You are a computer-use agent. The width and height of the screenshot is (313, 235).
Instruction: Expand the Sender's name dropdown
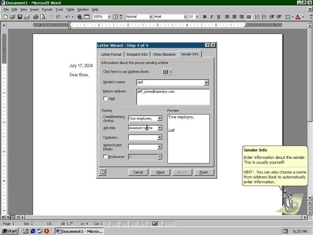[x=206, y=82]
